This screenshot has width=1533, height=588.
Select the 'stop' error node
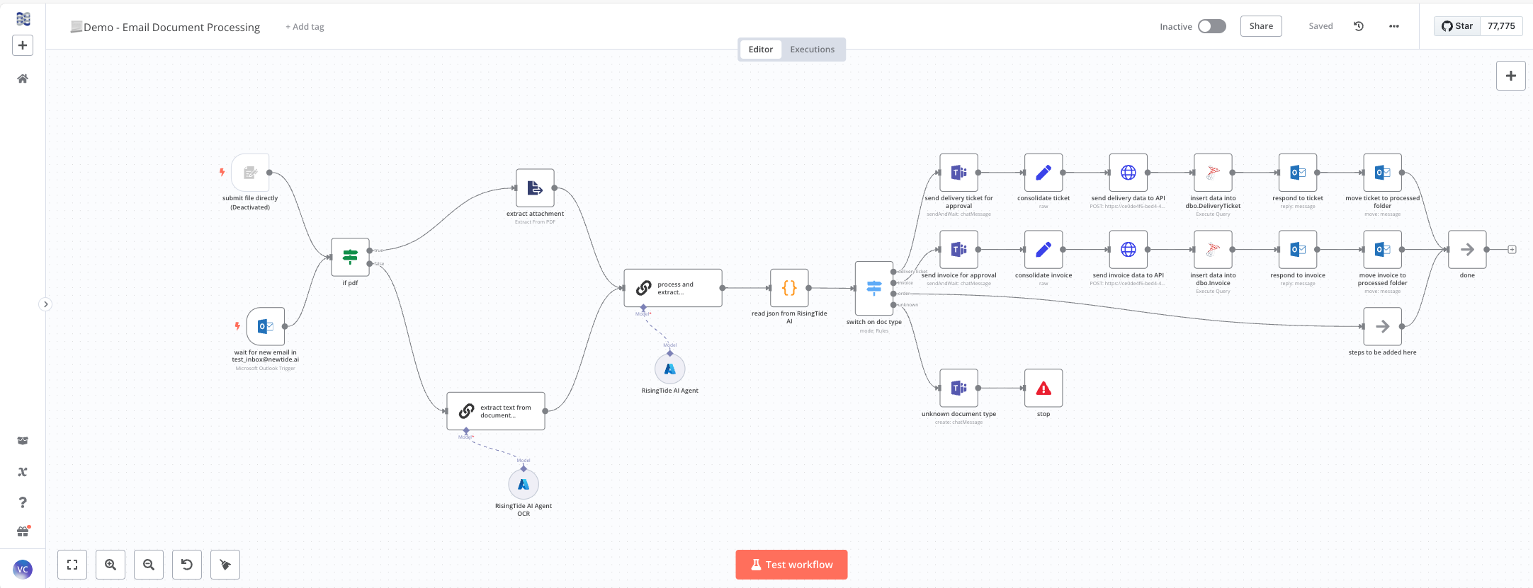[x=1043, y=388]
